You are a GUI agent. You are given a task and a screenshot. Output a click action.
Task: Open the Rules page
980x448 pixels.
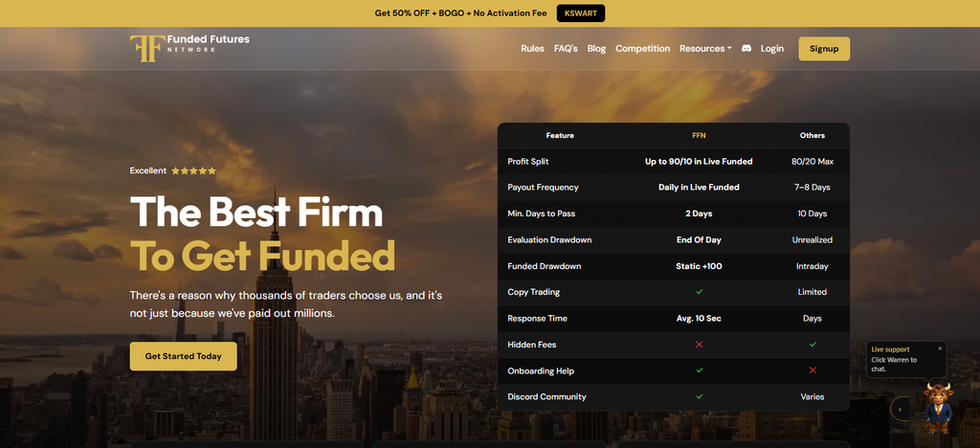(532, 49)
